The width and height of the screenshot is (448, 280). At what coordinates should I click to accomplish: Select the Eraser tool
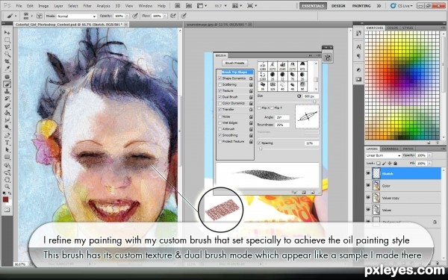(7, 106)
